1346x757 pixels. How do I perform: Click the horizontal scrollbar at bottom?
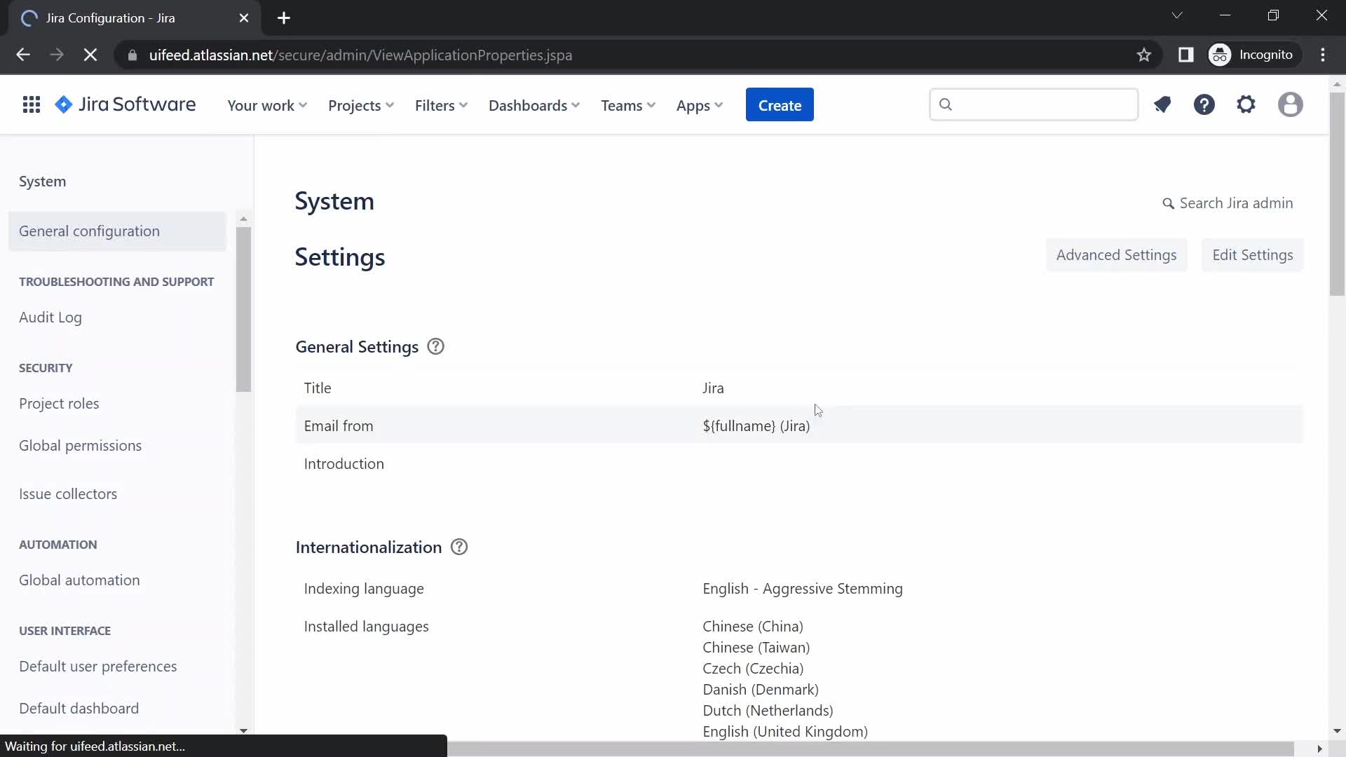click(870, 749)
